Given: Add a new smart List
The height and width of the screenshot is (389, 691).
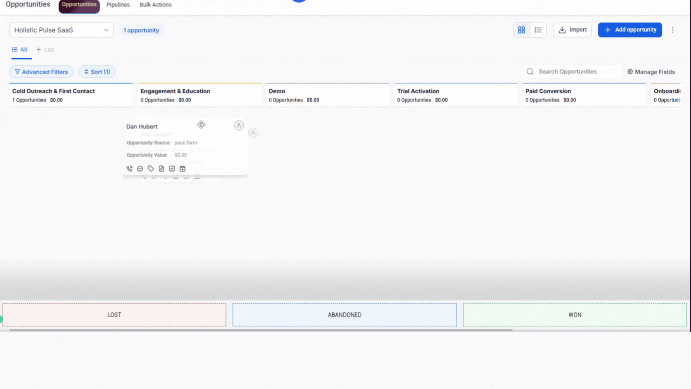Looking at the screenshot, I should (x=45, y=50).
